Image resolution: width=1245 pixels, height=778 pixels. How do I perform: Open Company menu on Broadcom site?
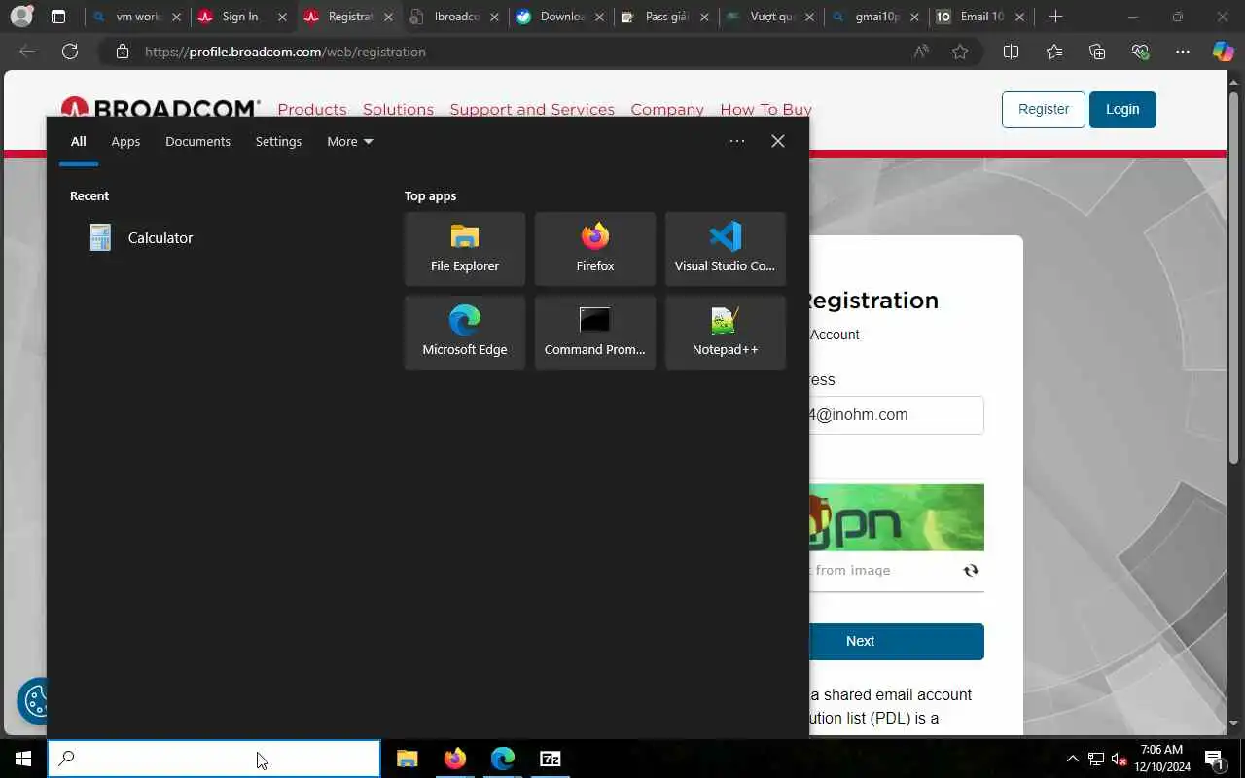(667, 110)
